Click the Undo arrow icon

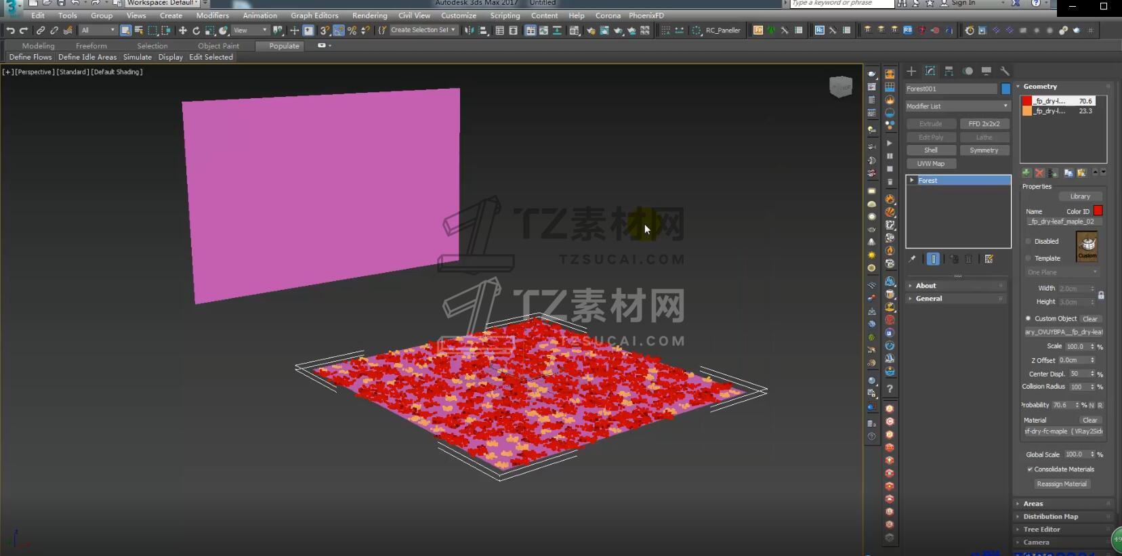[9, 30]
